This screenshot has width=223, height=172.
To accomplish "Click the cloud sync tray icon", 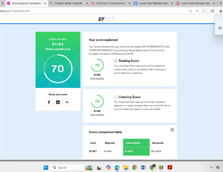I will click(218, 168).
